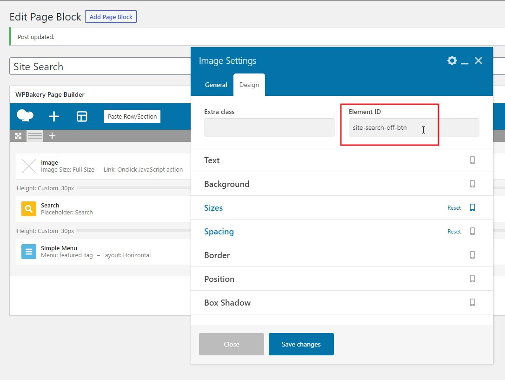
Task: Toggle responsive device icon for Border
Action: (x=472, y=255)
